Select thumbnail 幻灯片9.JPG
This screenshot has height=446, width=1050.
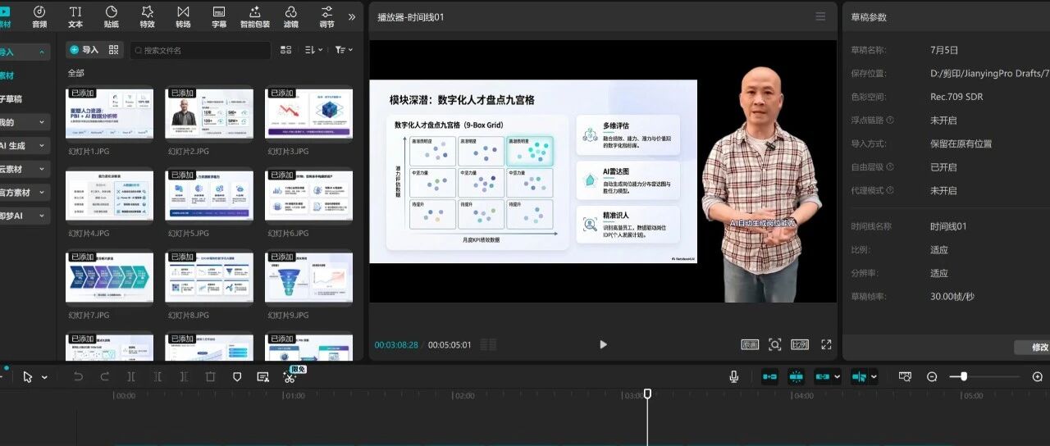308,276
